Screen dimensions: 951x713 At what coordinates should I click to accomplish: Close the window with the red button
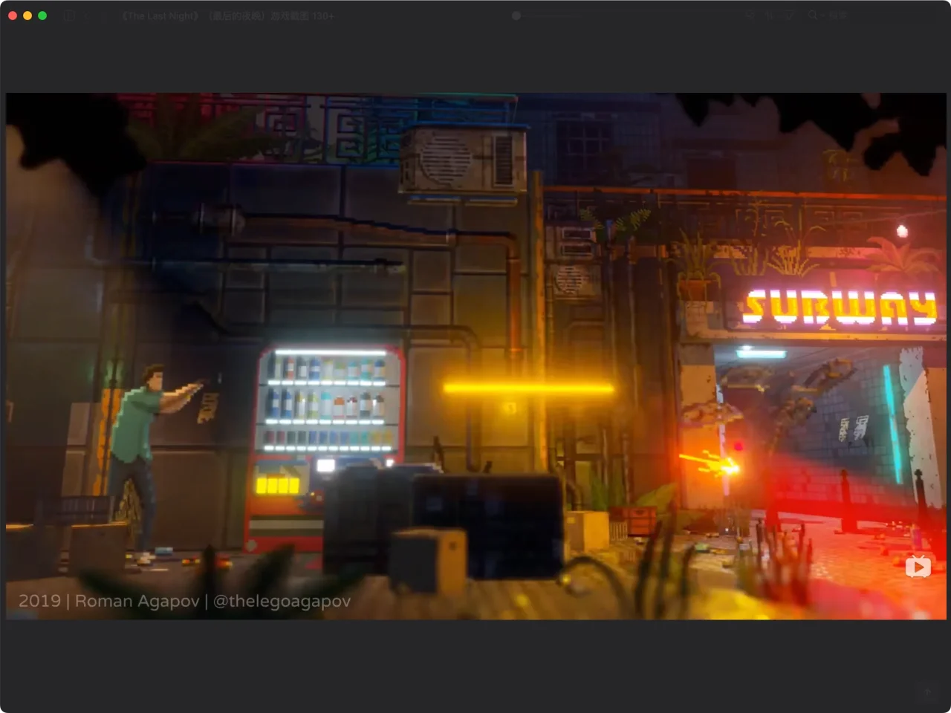[13, 16]
